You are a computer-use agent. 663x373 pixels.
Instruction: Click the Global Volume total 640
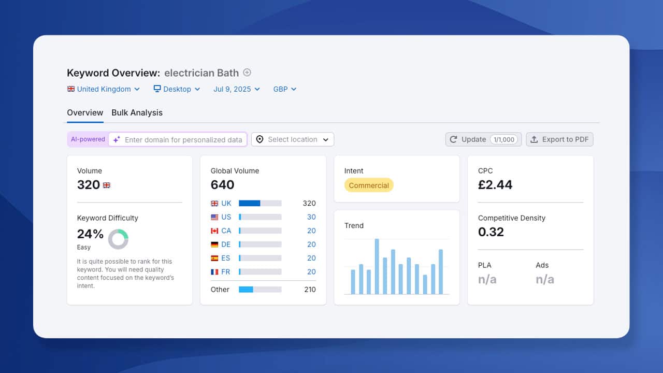[x=223, y=185]
